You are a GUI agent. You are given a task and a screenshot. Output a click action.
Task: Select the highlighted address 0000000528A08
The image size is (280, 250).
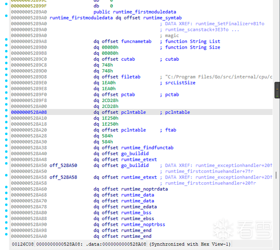pos(29,112)
